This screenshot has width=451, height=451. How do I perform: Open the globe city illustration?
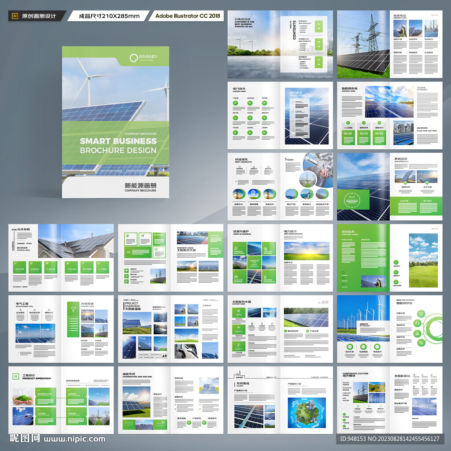point(307,413)
